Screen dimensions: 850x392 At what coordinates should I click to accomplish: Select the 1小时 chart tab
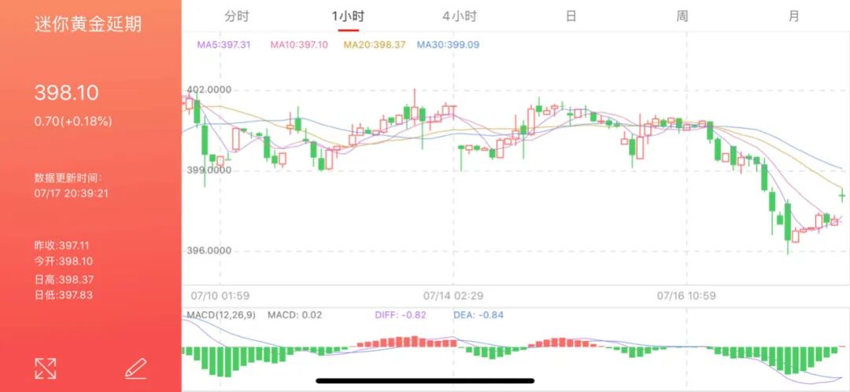tap(348, 16)
